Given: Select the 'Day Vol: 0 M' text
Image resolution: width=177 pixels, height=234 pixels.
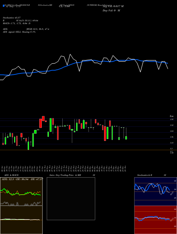Looking at the screenshot, I should point(111,11).
